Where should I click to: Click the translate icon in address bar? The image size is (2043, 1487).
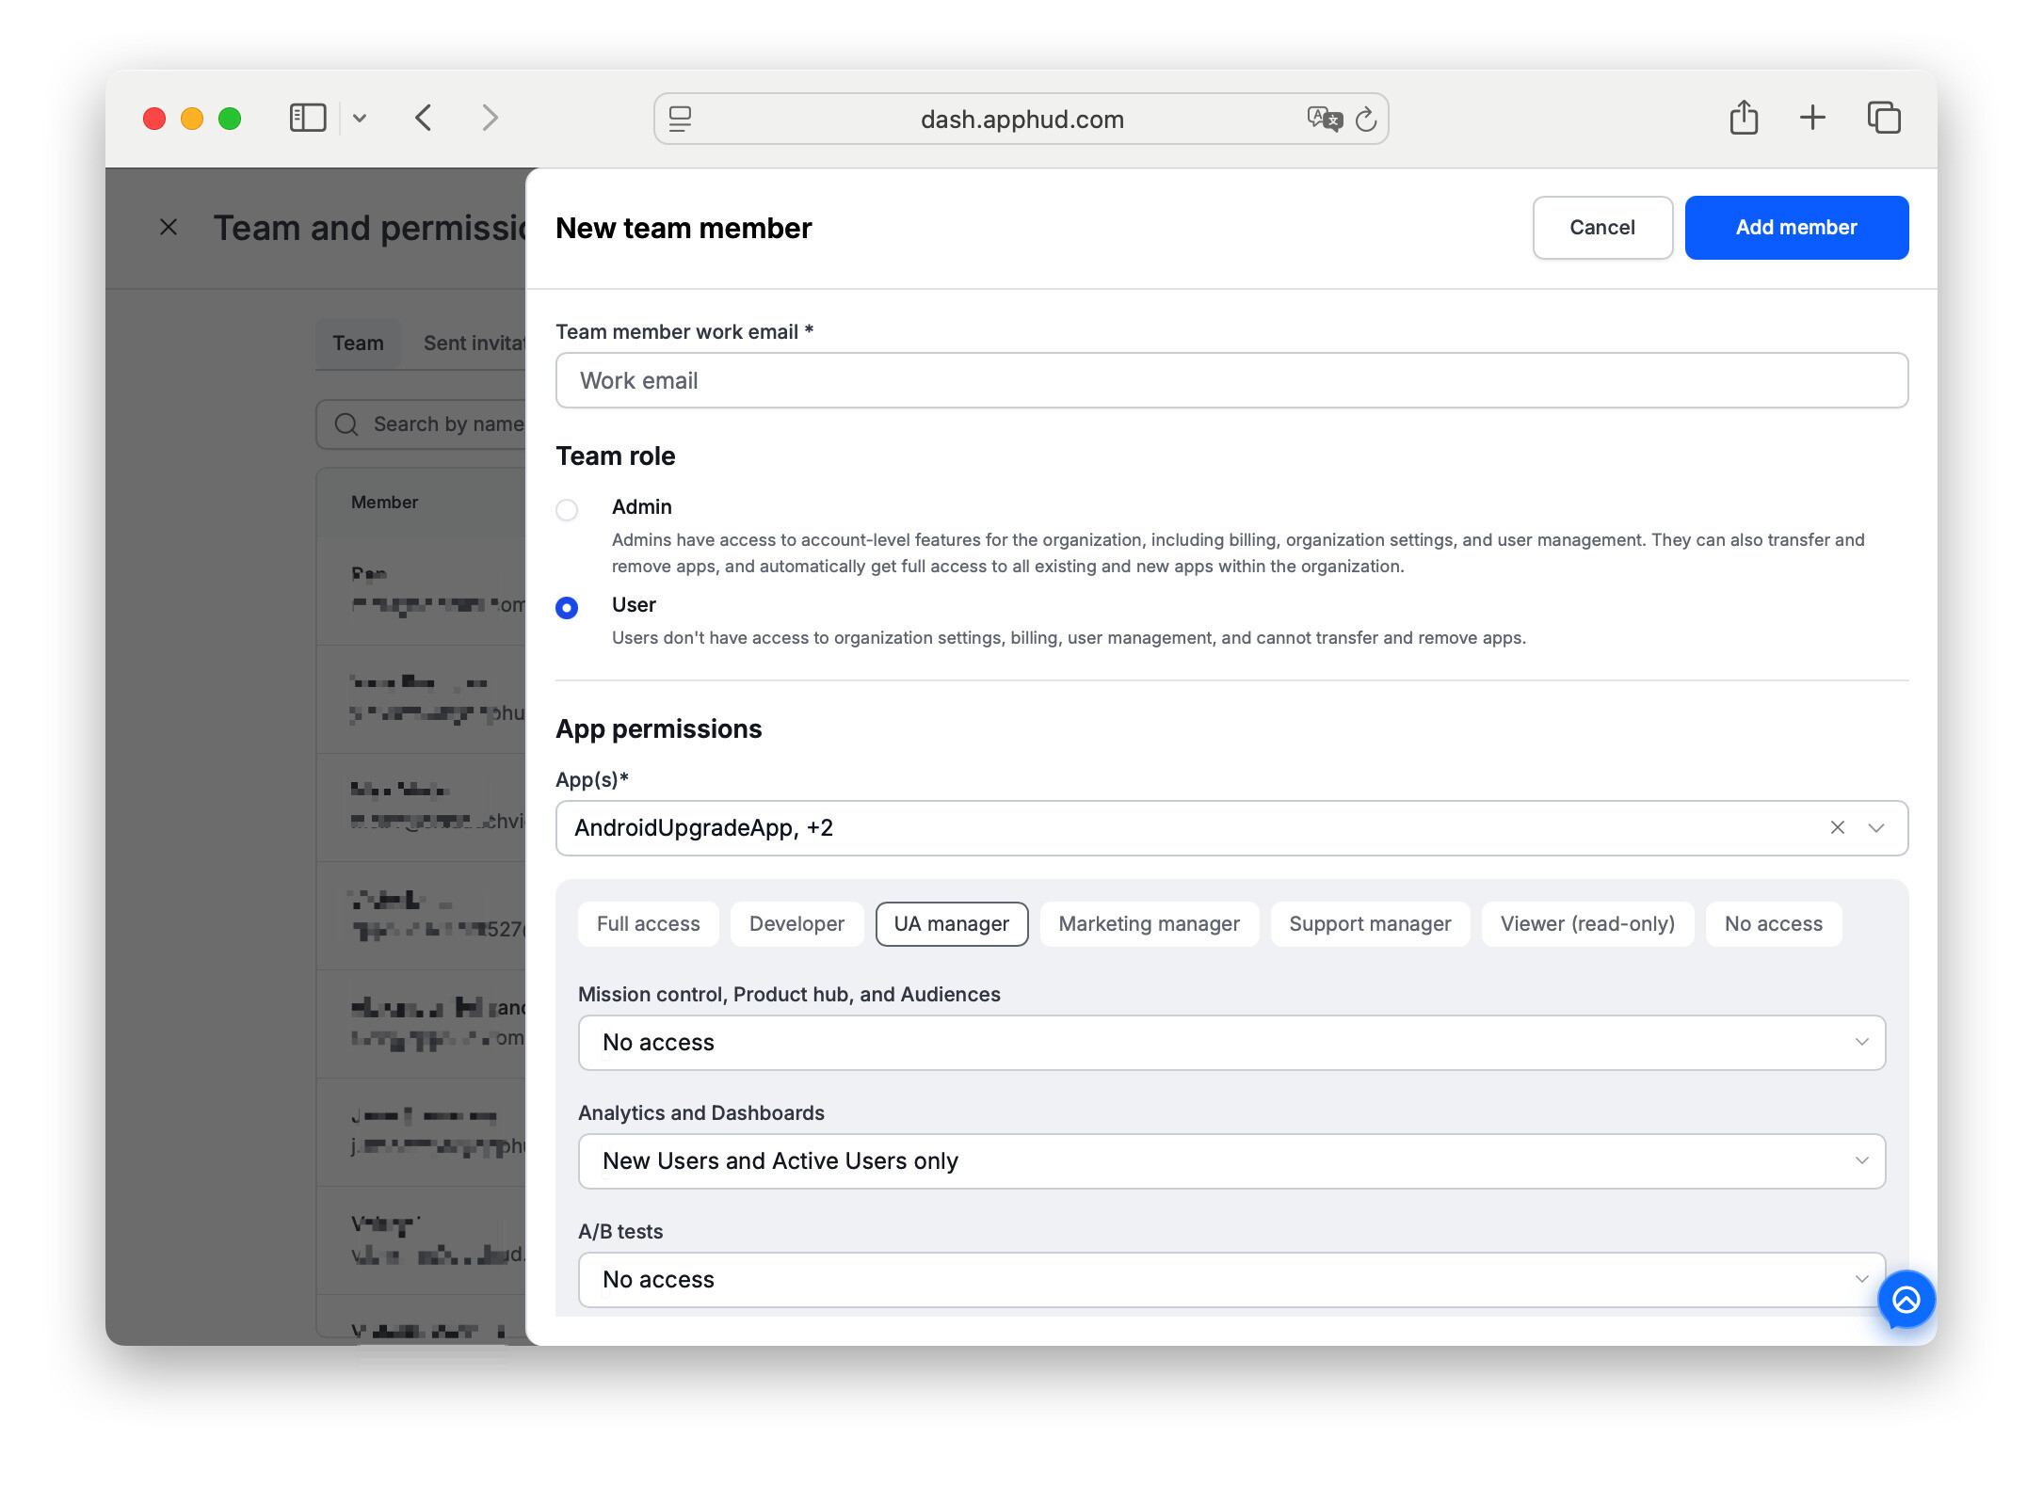pos(1325,119)
